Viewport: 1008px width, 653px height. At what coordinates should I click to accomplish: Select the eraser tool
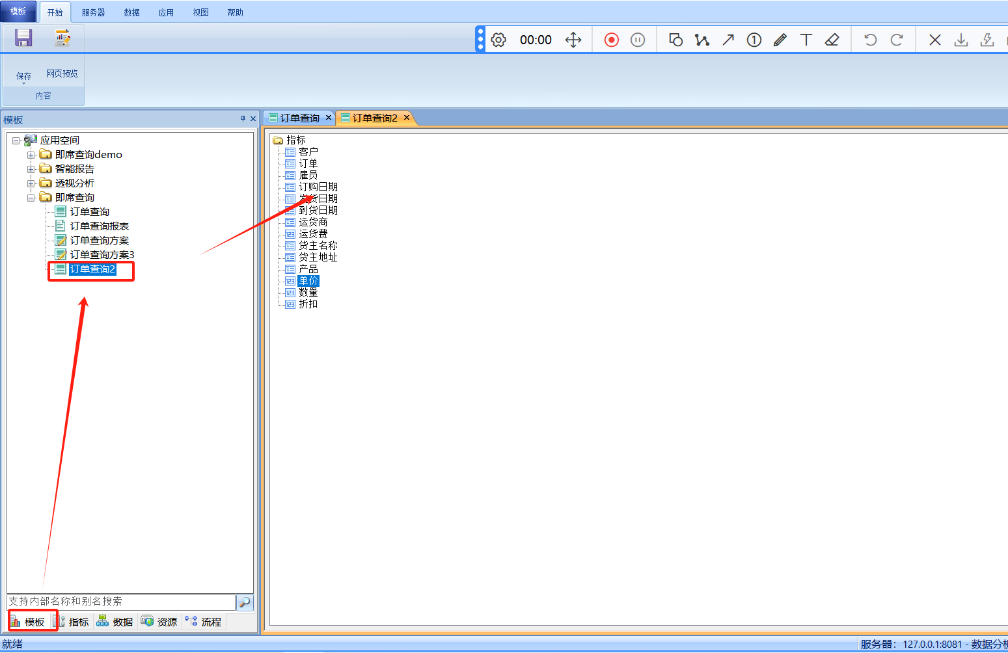click(832, 40)
